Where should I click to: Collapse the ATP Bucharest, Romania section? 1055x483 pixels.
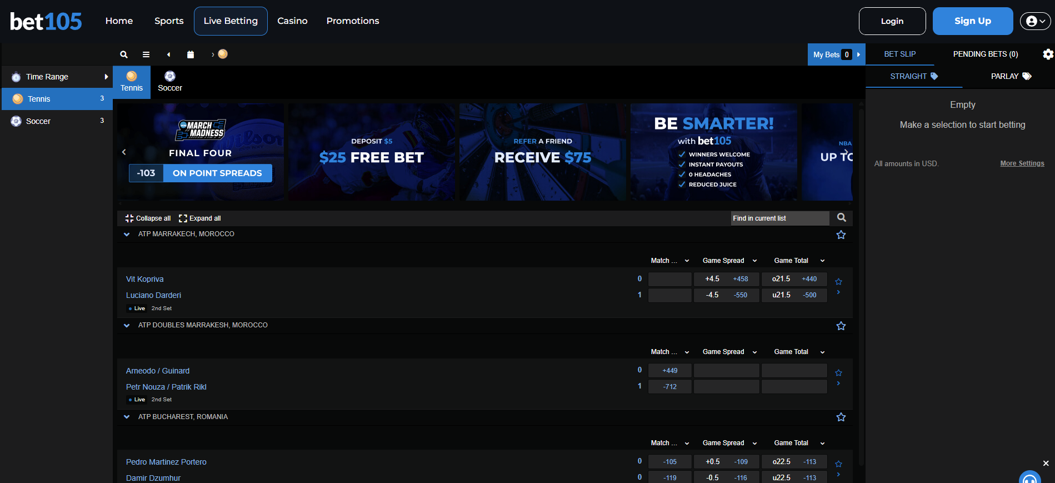[127, 417]
